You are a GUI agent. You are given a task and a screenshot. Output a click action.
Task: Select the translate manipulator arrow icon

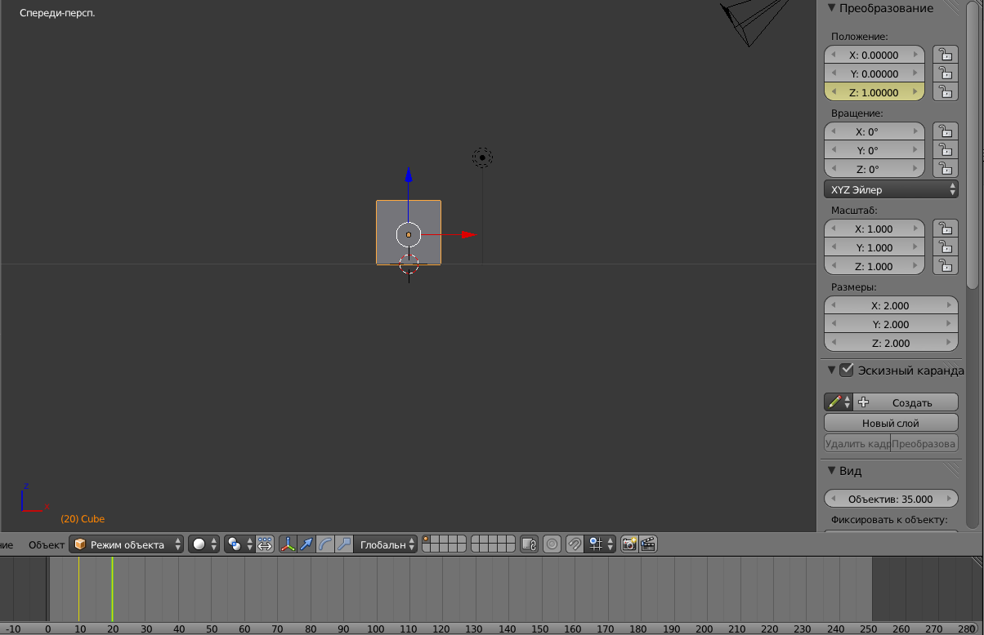306,544
